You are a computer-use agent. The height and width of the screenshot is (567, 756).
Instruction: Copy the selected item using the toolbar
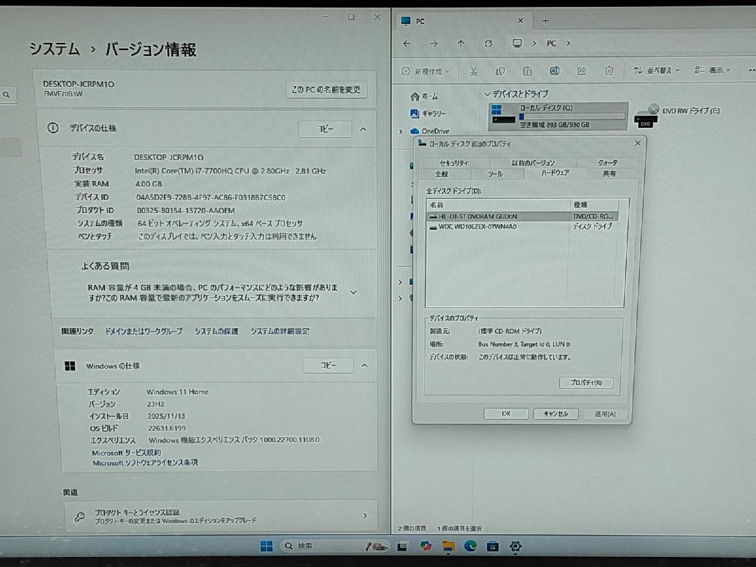[501, 71]
